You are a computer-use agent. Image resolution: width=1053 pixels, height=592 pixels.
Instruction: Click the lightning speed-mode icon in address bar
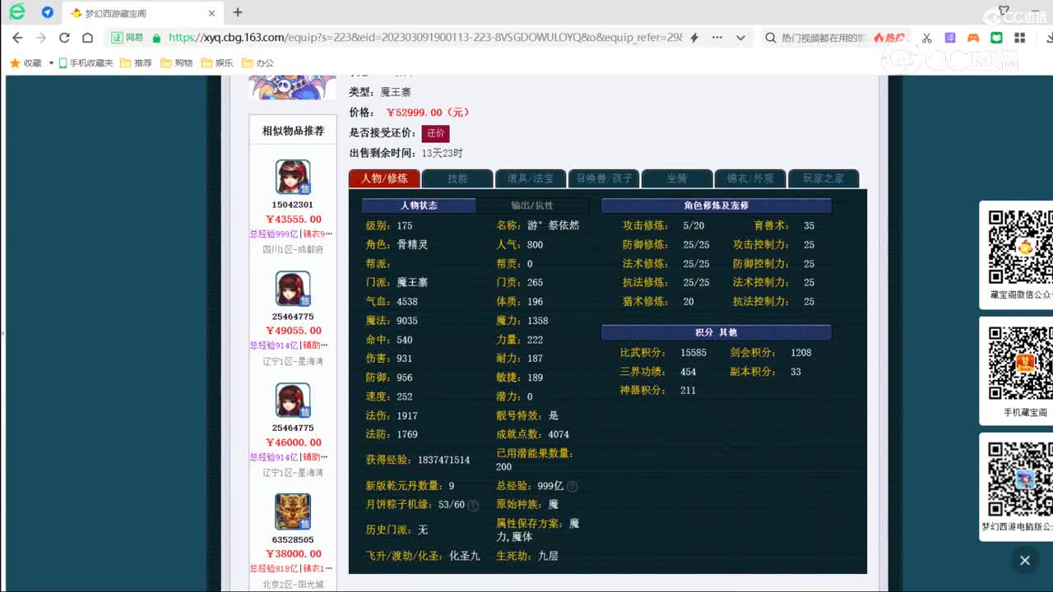click(694, 38)
